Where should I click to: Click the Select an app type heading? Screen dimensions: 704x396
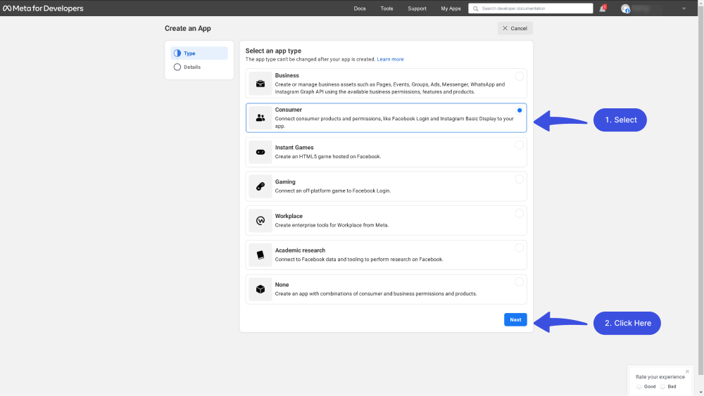click(273, 51)
